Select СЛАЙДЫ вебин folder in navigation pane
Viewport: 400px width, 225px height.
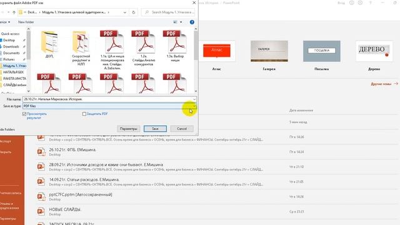point(14,85)
